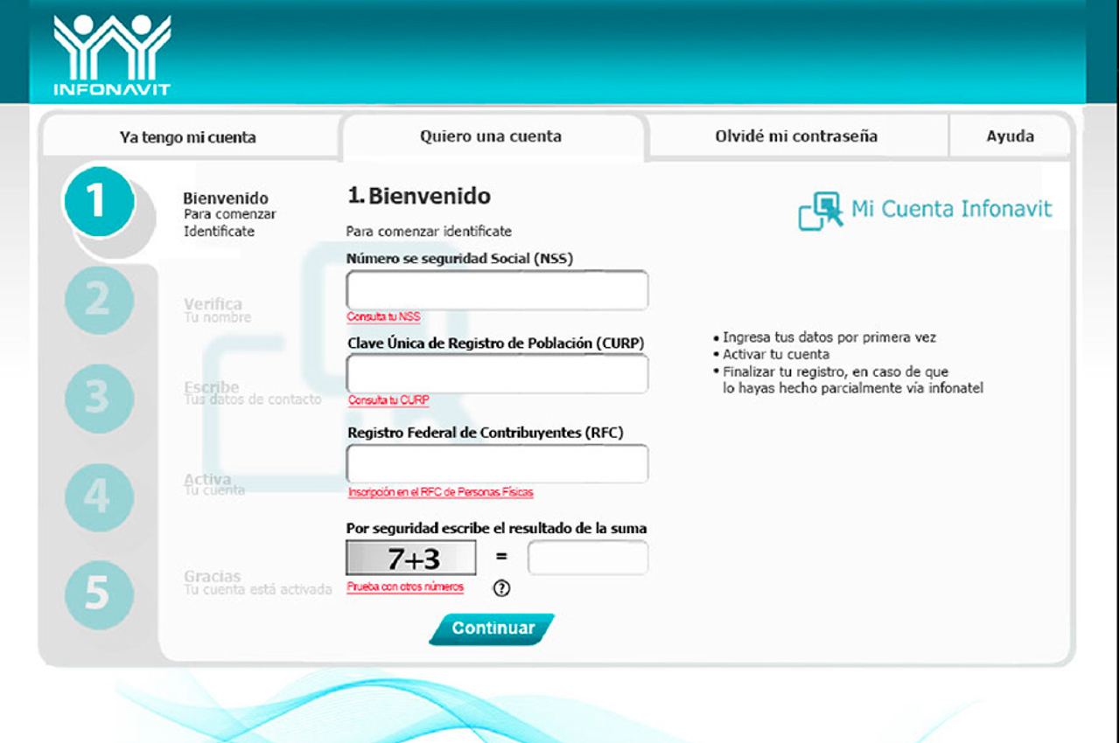1120x743 pixels.
Task: Click the Mi Cuenta Infonavit icon
Action: (x=821, y=211)
